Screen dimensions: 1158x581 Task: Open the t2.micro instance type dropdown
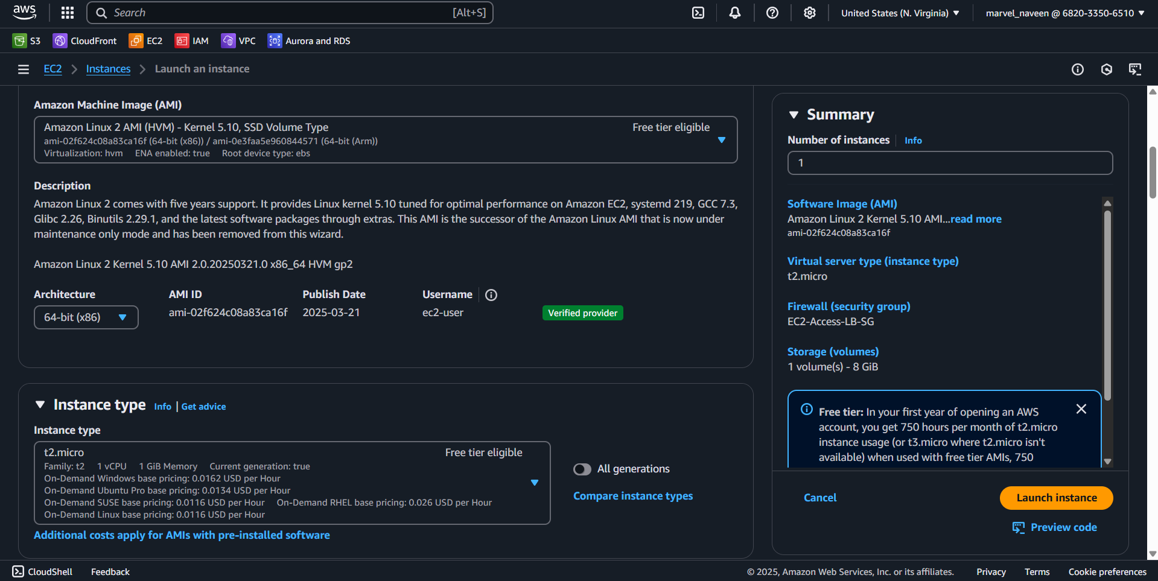point(292,483)
